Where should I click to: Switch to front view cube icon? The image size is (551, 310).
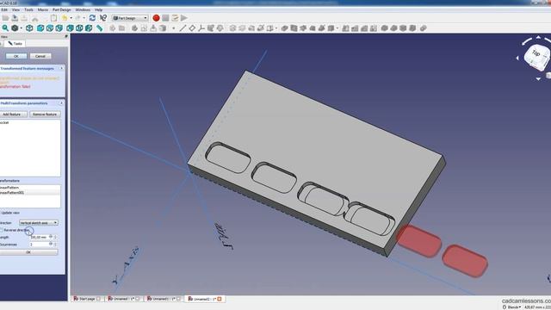(40, 28)
